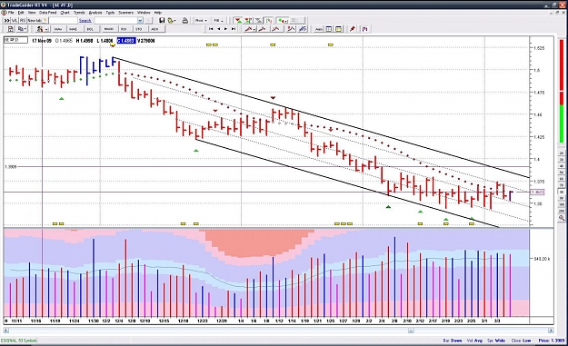This screenshot has height=346, width=568.
Task: Select the blue hatched lines tool
Action: pos(303,29)
